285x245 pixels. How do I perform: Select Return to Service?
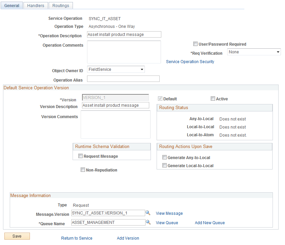(77, 238)
